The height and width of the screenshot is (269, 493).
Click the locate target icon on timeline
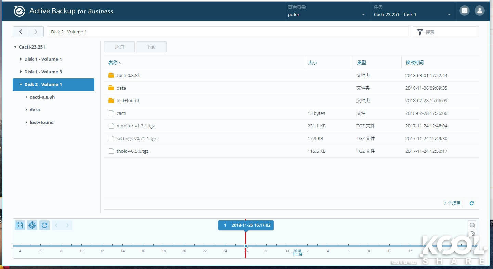(x=32, y=225)
